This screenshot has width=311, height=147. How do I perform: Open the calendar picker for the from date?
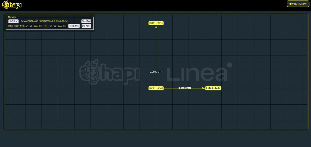pos(40,26)
